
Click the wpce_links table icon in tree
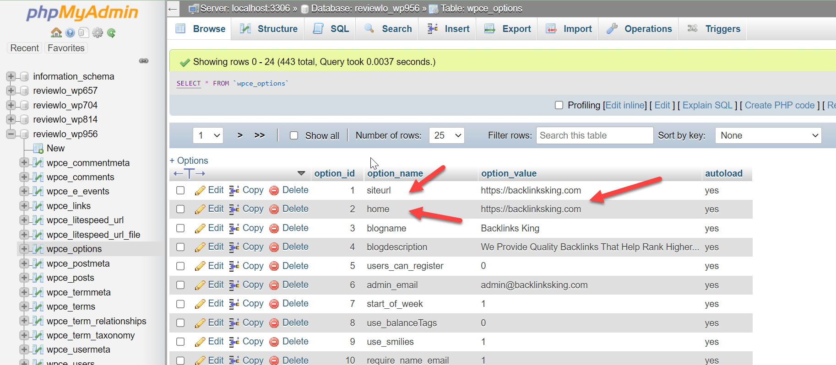(38, 206)
